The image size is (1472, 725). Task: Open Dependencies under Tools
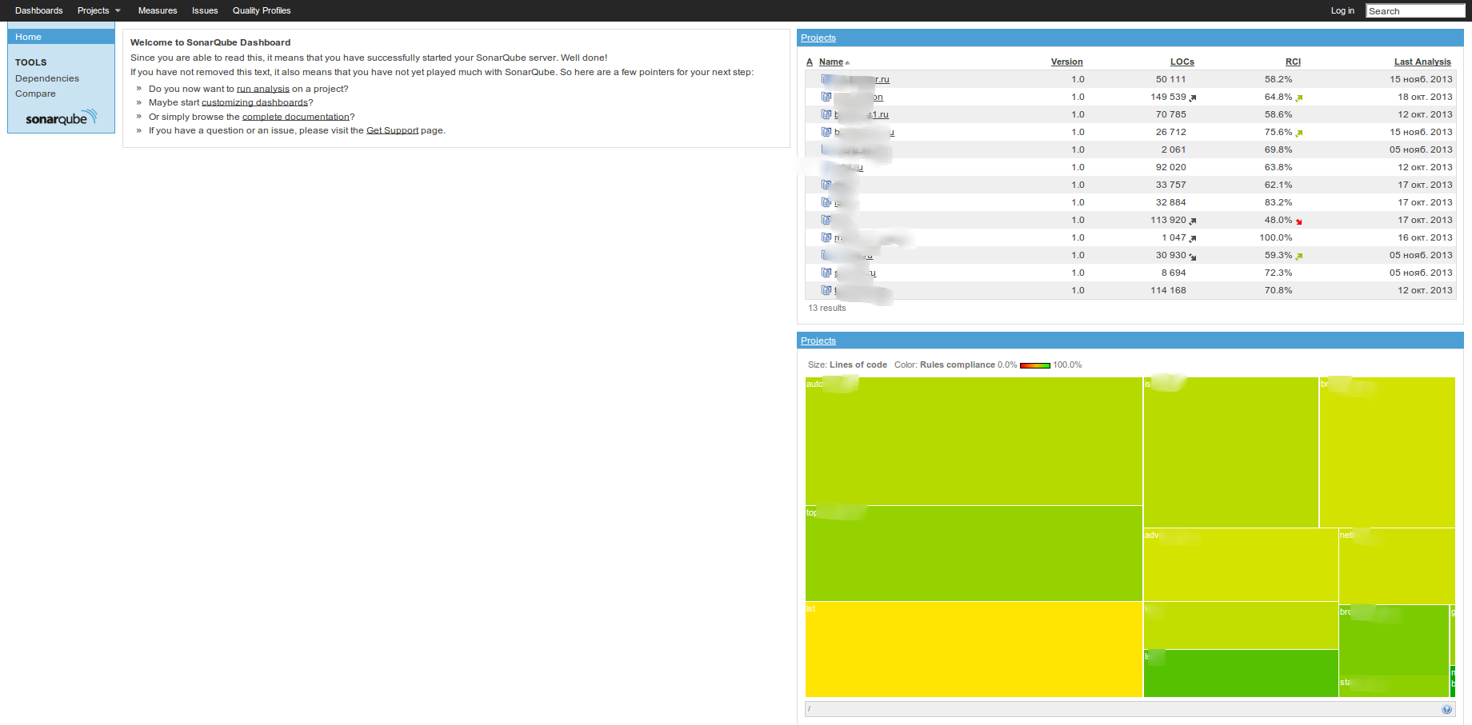click(x=47, y=78)
